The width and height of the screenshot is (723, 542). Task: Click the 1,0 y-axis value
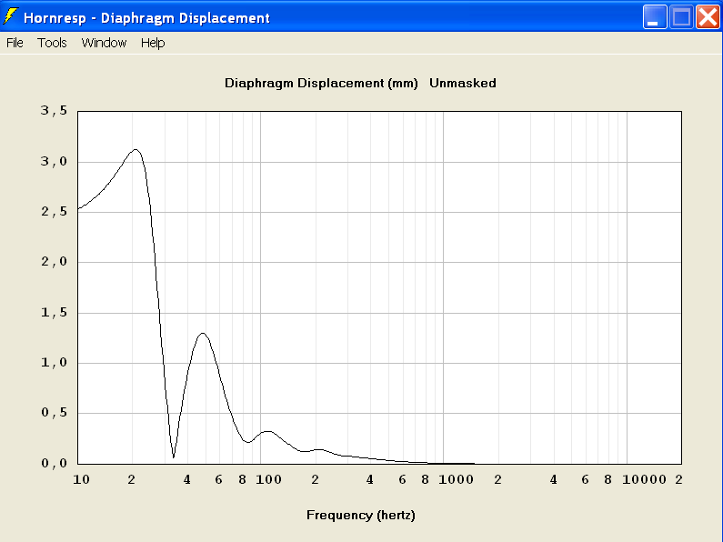pyautogui.click(x=54, y=363)
